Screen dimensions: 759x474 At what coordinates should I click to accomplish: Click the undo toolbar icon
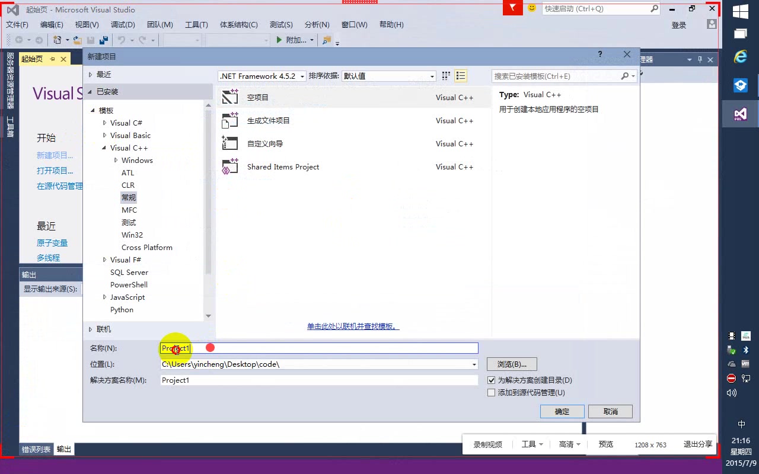point(122,40)
